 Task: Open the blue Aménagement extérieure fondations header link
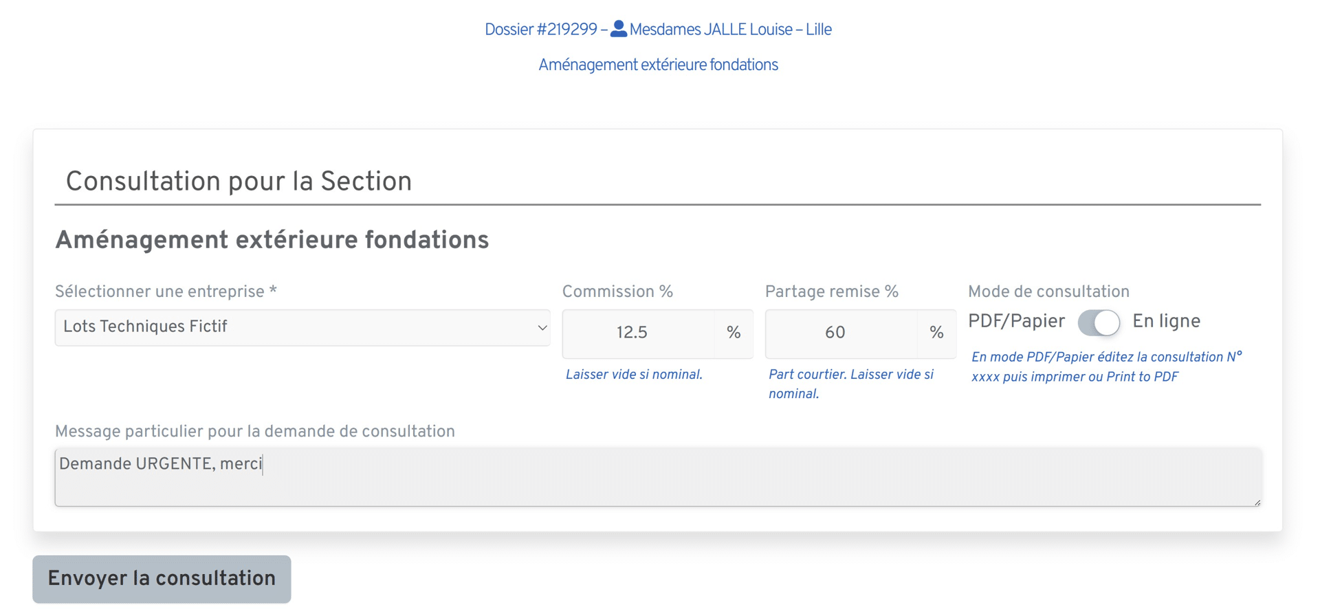[658, 65]
